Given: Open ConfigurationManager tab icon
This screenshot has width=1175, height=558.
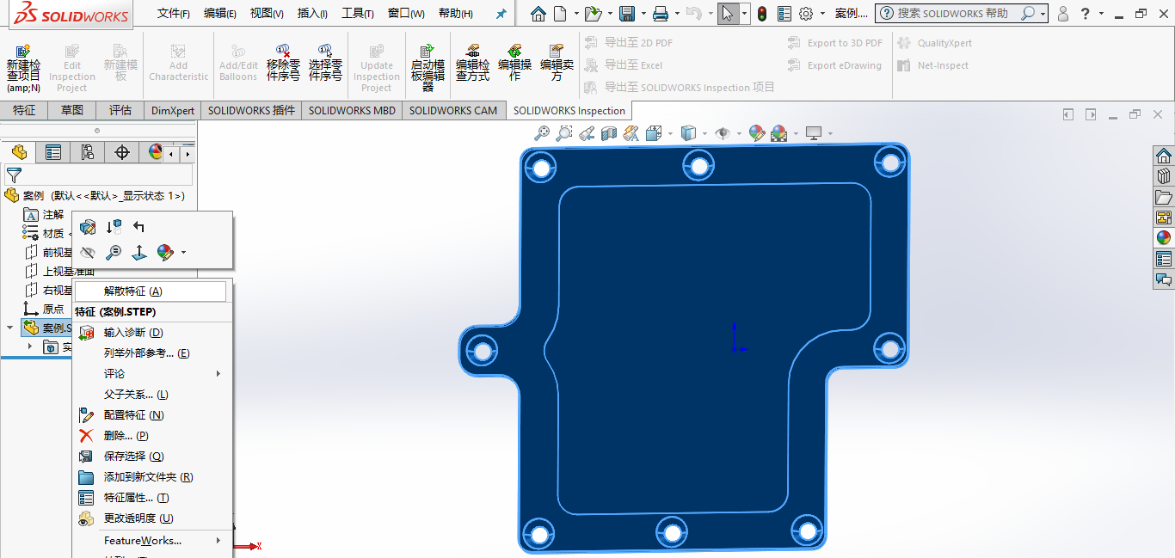Looking at the screenshot, I should (x=88, y=152).
